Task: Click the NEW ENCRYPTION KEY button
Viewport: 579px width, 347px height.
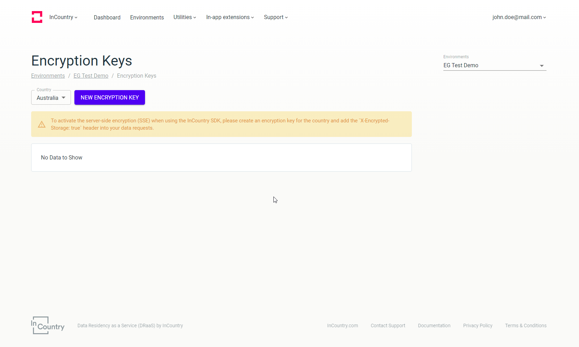Action: (109, 97)
